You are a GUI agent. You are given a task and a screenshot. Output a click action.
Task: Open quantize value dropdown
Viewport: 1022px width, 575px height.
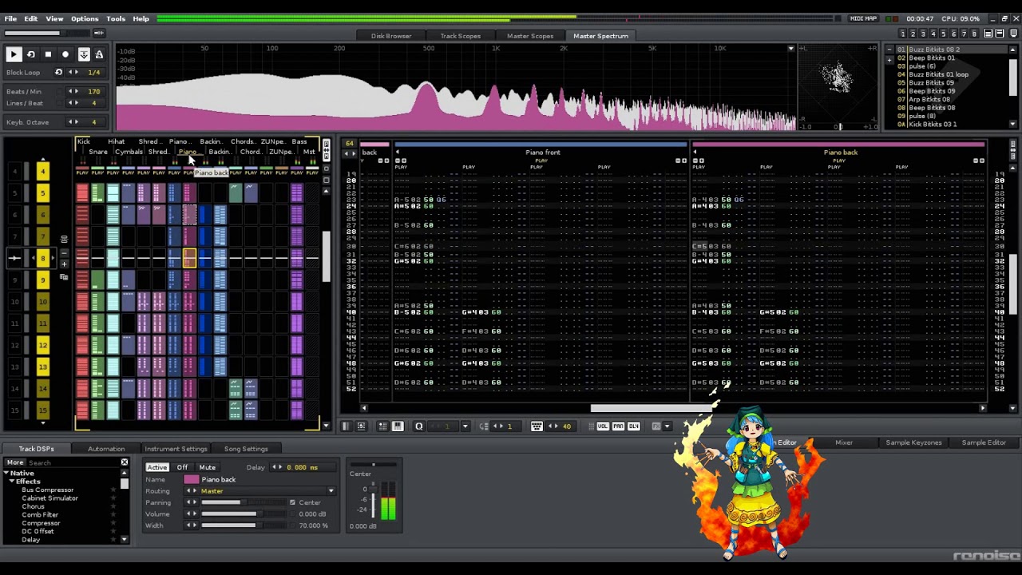pyautogui.click(x=465, y=426)
